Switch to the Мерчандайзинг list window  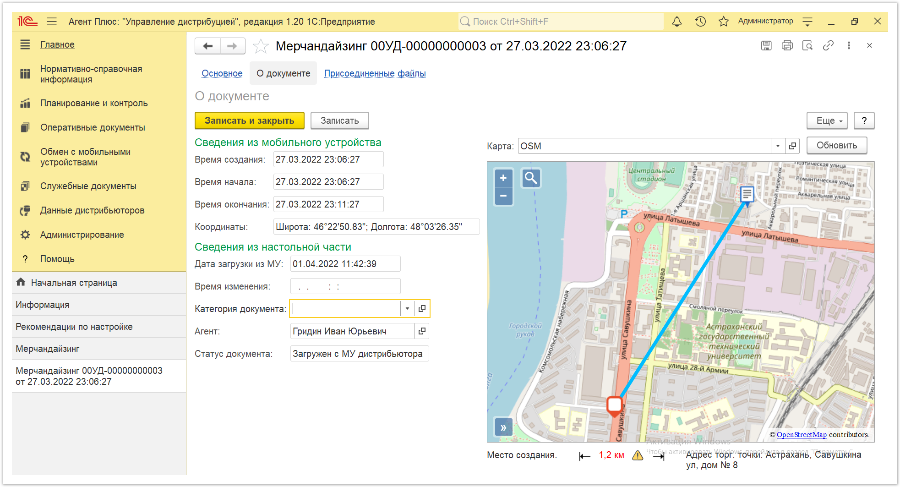coord(99,349)
